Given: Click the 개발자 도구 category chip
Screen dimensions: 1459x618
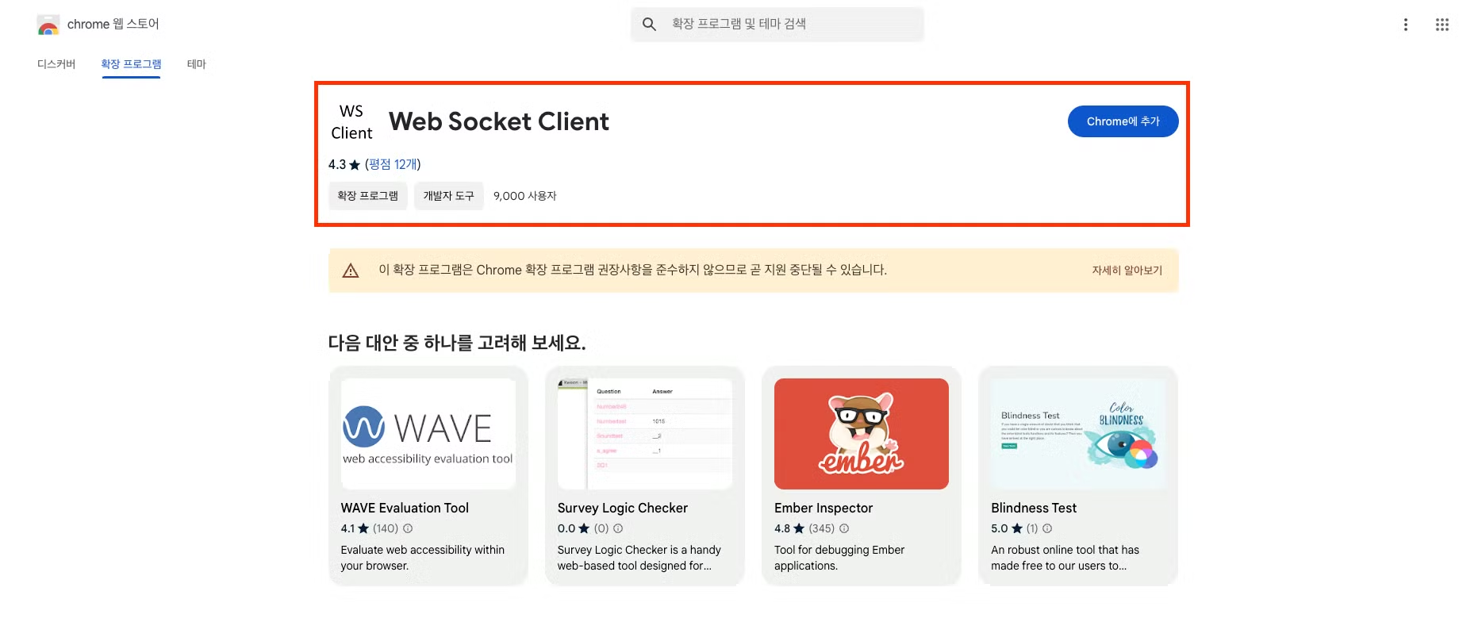Looking at the screenshot, I should pos(448,196).
